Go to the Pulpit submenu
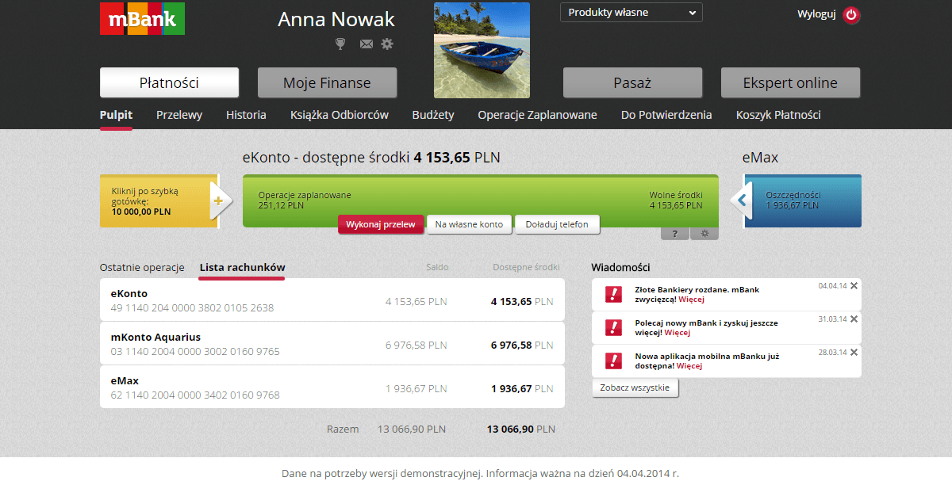 pos(116,115)
